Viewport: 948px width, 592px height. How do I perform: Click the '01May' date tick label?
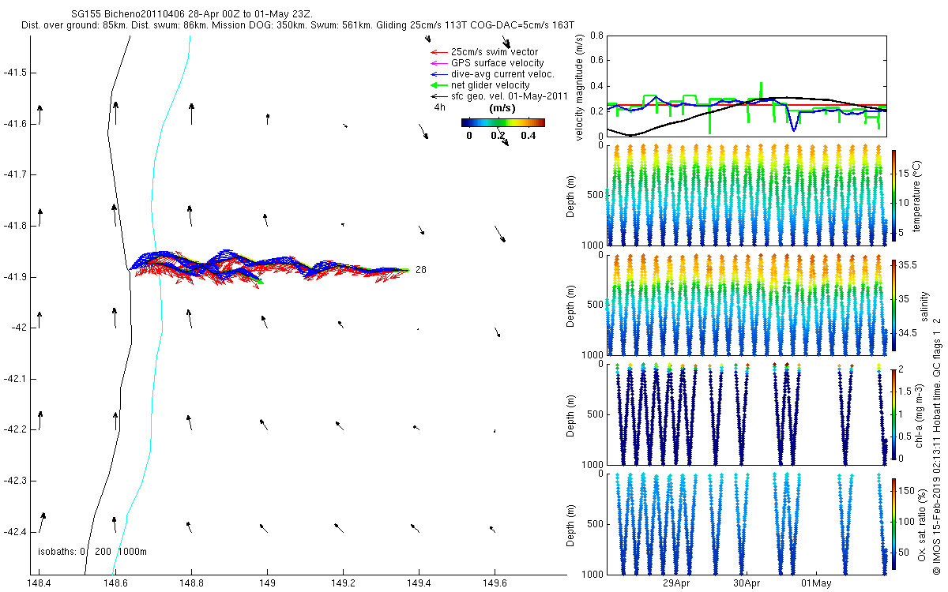point(815,583)
